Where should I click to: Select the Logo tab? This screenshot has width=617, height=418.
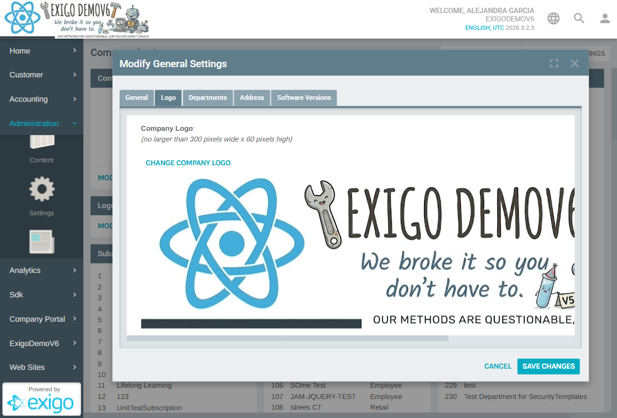coord(168,98)
